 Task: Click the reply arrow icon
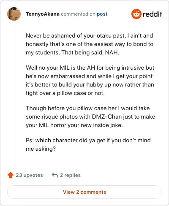(55, 175)
